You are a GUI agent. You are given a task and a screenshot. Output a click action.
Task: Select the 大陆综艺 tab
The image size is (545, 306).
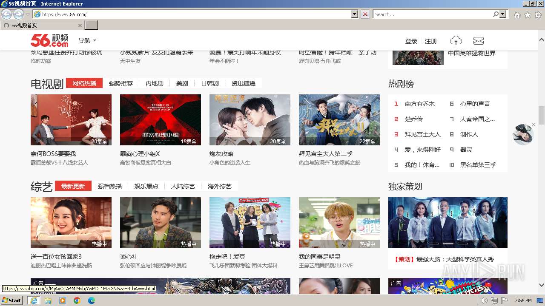183,186
